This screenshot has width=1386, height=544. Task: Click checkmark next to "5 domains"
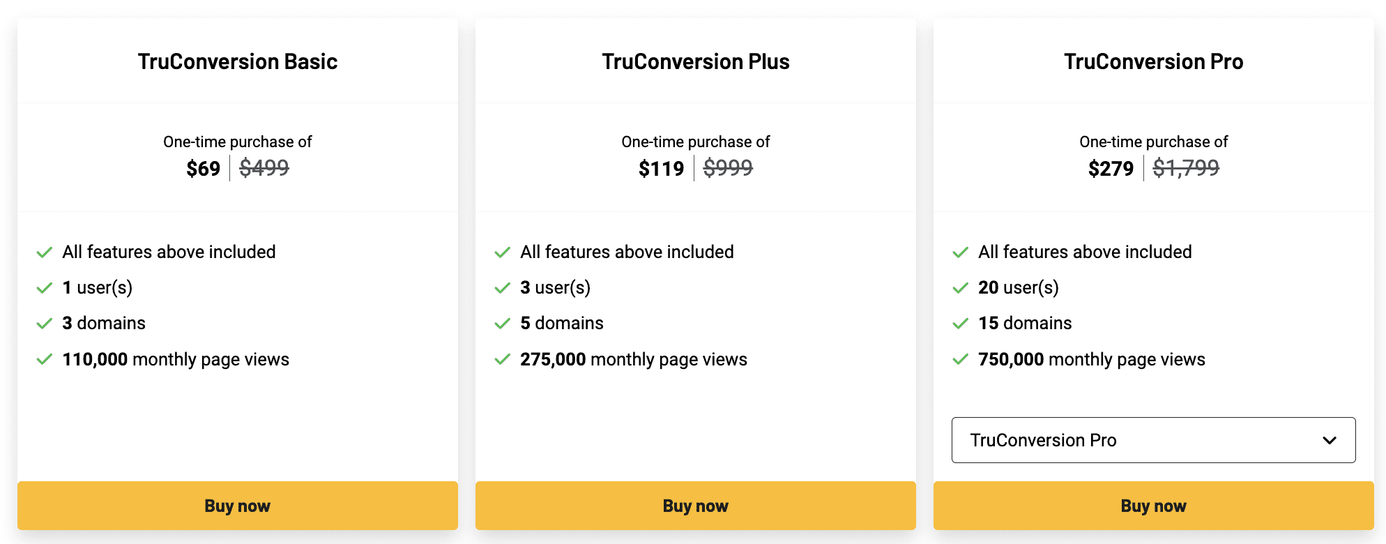coord(503,324)
